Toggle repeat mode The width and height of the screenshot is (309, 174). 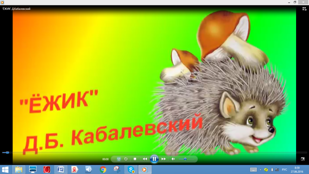126,159
